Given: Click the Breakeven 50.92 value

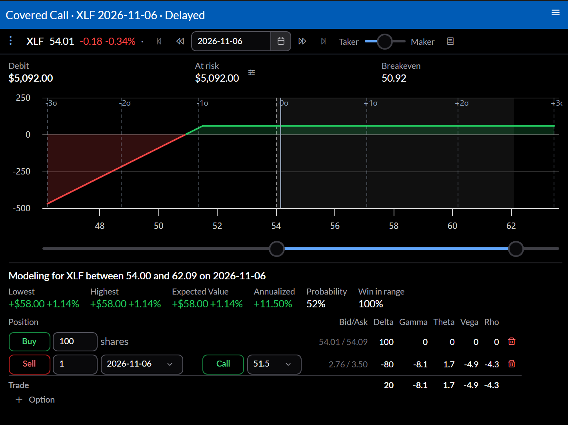Looking at the screenshot, I should point(394,78).
